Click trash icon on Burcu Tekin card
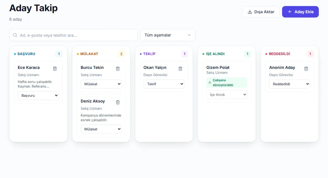 tap(118, 69)
